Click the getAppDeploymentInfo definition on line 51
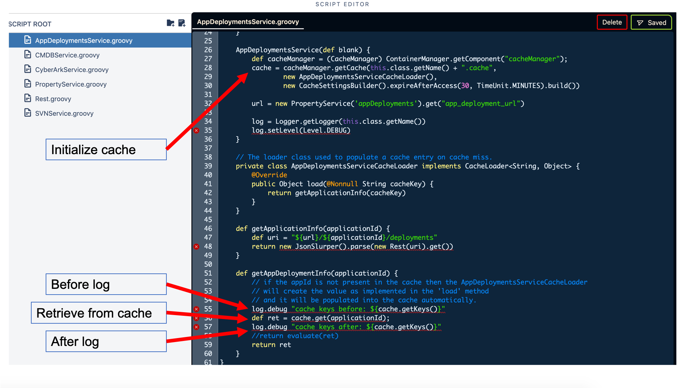 317,273
